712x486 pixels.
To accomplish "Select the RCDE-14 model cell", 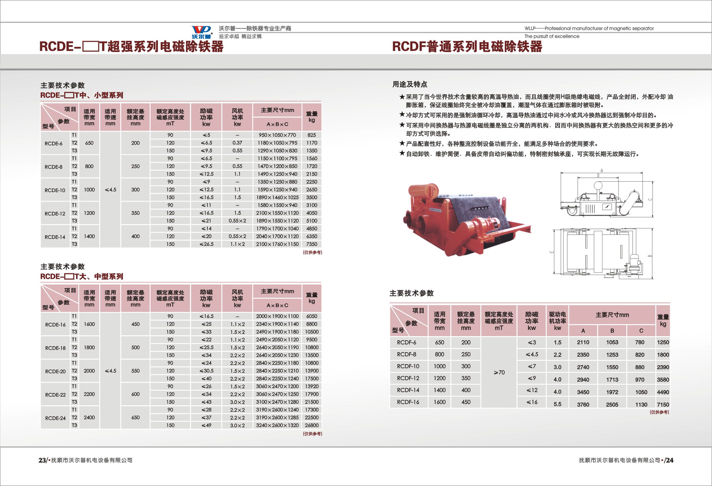I will tap(55, 237).
